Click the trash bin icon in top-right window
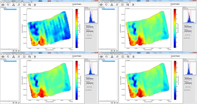The height and width of the screenshot is (104, 197). coord(133,5)
